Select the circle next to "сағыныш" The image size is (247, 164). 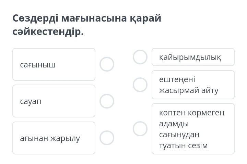click(107, 64)
